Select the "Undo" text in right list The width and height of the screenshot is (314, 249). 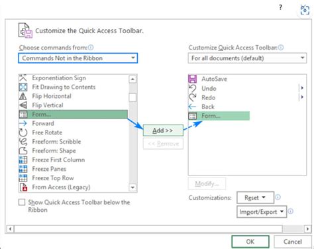[209, 88]
